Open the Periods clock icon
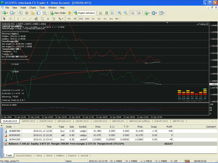The width and height of the screenshot is (218, 163). click(153, 13)
